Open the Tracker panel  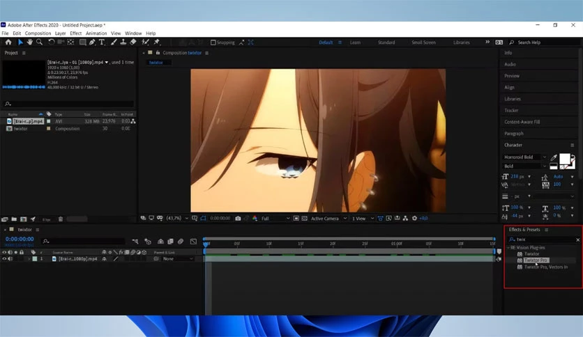[x=511, y=110]
